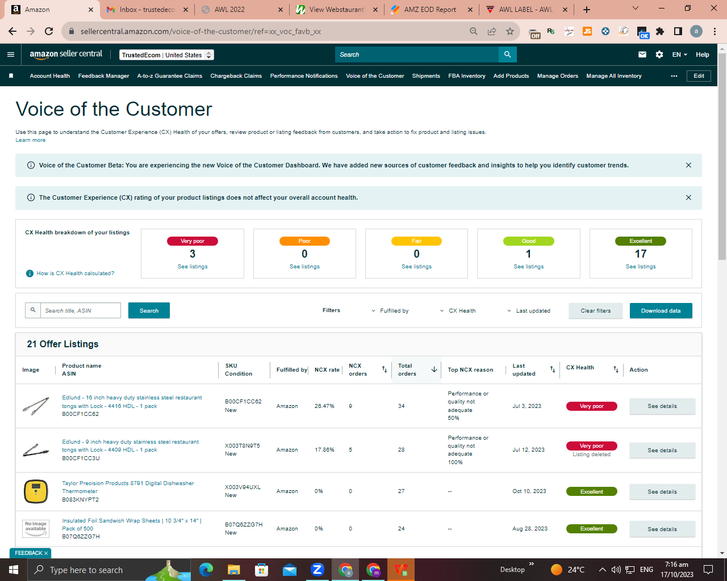Sort the table by Total orders
Viewport: 727px width, 581px height.
434,369
